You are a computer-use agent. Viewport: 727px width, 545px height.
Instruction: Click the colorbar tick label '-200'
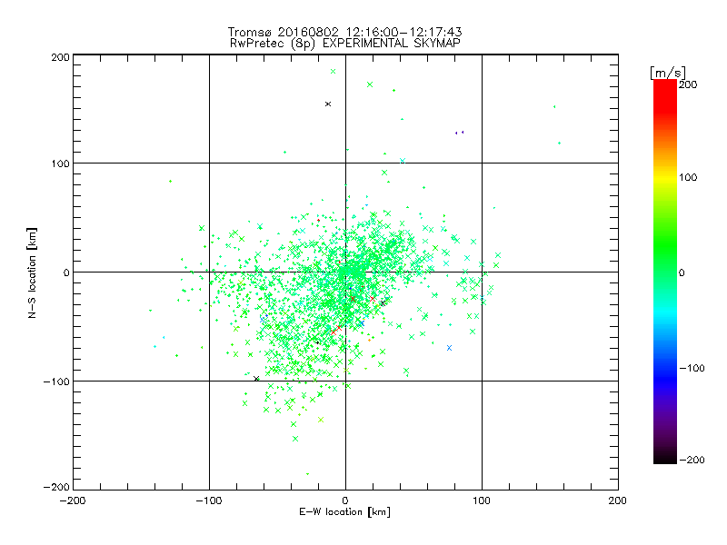(692, 460)
